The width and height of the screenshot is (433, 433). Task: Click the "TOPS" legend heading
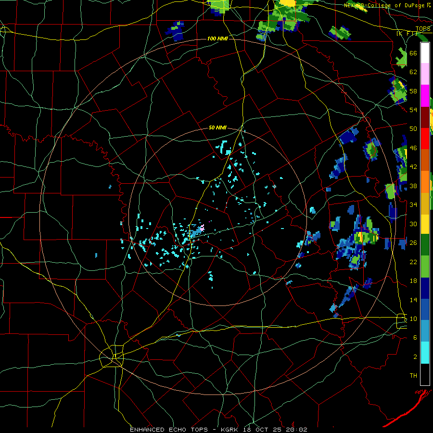tap(423, 29)
